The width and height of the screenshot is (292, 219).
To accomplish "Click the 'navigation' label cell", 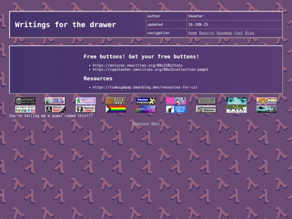I will (167, 33).
